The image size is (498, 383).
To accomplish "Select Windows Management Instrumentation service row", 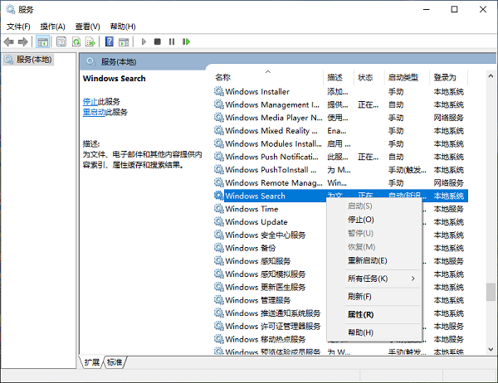I will [340, 104].
